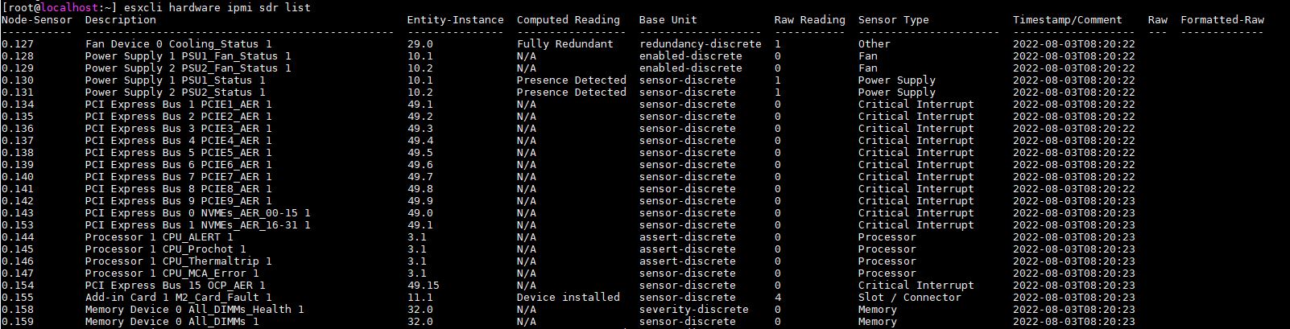Click the Fan Device 0 Cooling_Status row description
The image size is (1290, 329).
click(179, 44)
